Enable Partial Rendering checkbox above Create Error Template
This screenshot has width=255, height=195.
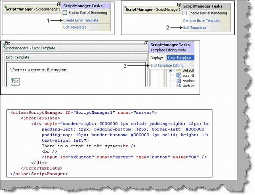(x=65, y=12)
